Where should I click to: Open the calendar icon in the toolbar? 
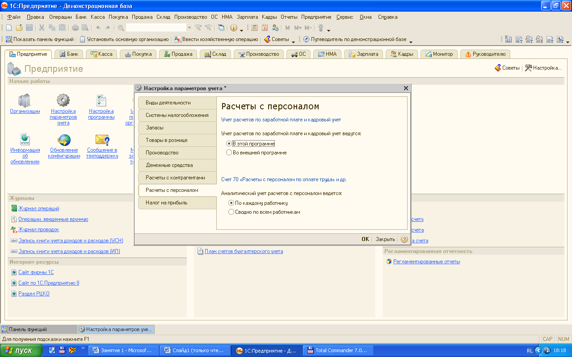265,28
